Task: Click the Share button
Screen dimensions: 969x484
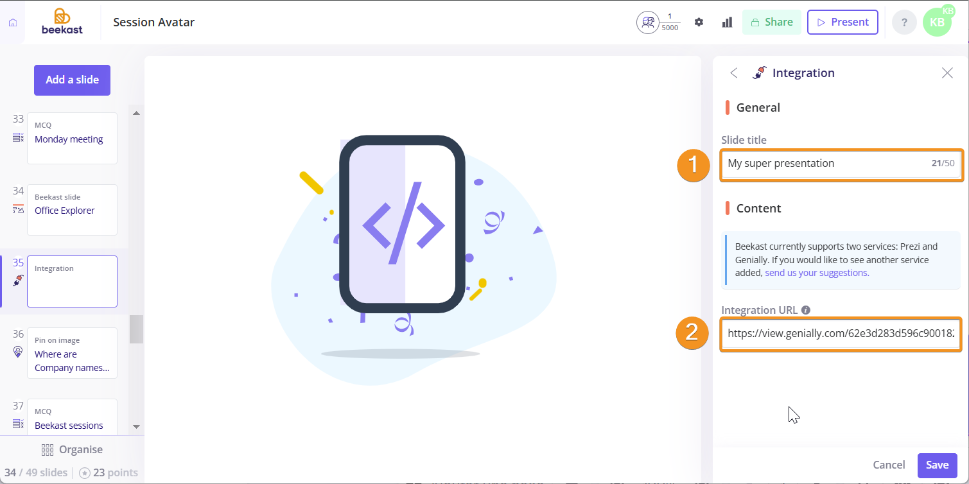Action: (772, 22)
